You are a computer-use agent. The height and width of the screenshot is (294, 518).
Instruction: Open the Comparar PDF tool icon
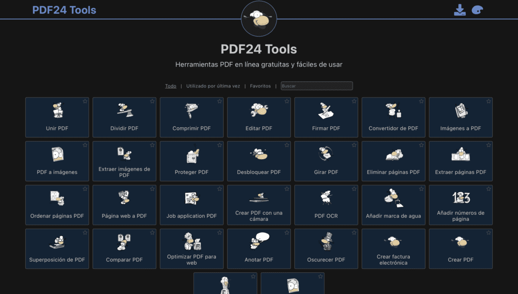click(124, 242)
